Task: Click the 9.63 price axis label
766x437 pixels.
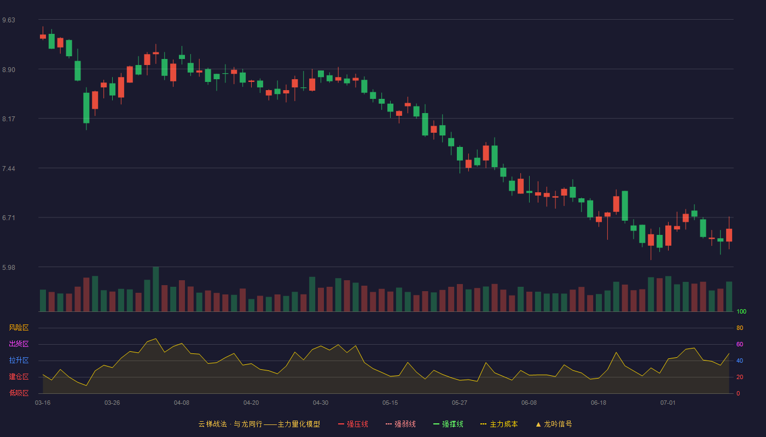Action: tap(9, 20)
